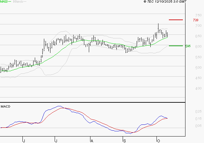Click the BBands legend label
Screen dimensions: 204x143
tap(18, 2)
